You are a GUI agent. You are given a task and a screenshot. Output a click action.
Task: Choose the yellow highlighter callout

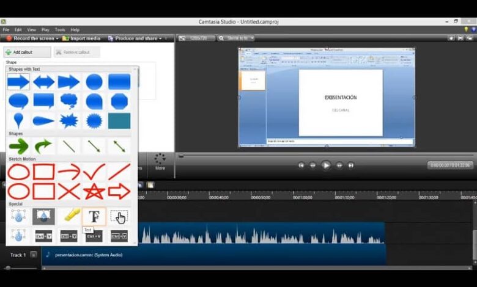(x=69, y=216)
